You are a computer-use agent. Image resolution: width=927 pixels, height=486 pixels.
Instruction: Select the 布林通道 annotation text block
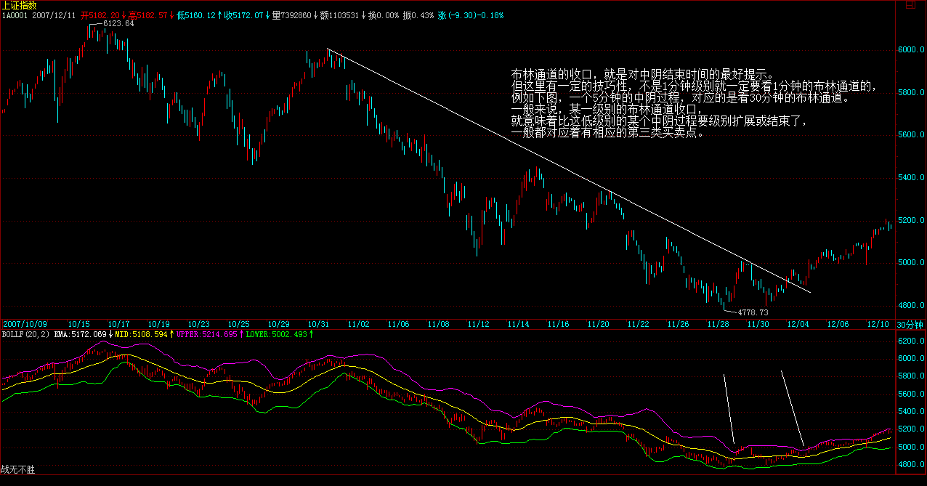(694, 103)
